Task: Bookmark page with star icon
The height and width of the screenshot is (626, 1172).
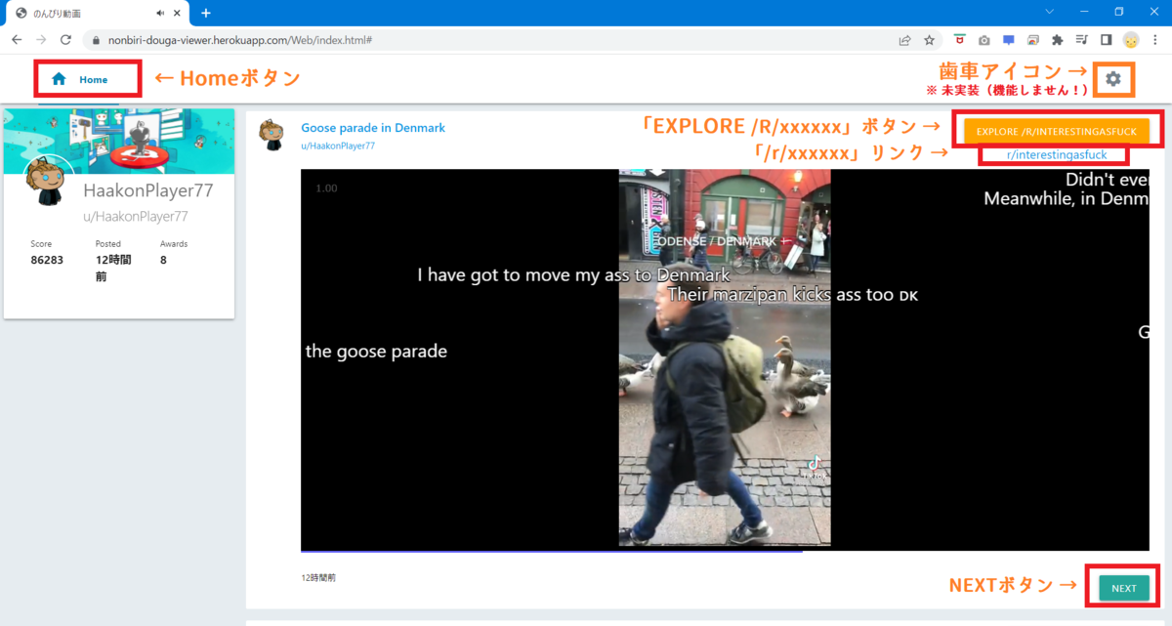Action: pyautogui.click(x=929, y=40)
